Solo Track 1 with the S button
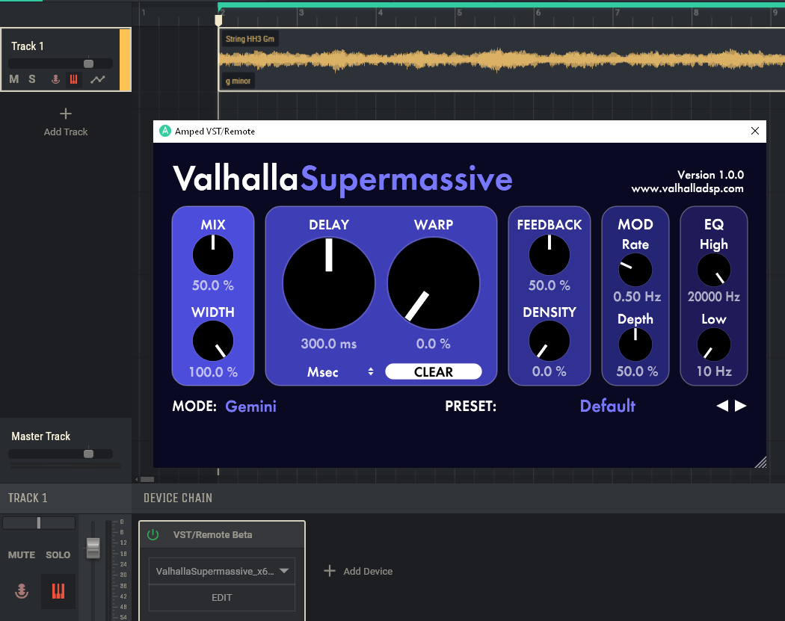The width and height of the screenshot is (785, 621). (33, 78)
